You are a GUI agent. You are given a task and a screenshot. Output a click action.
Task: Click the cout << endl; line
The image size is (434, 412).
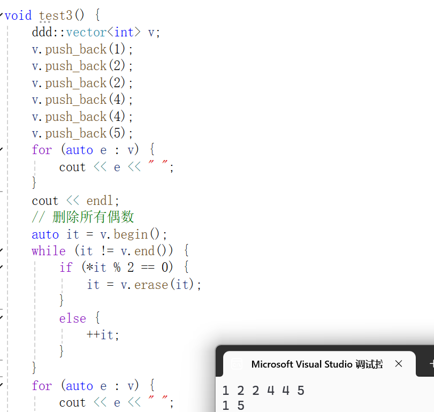coord(75,201)
